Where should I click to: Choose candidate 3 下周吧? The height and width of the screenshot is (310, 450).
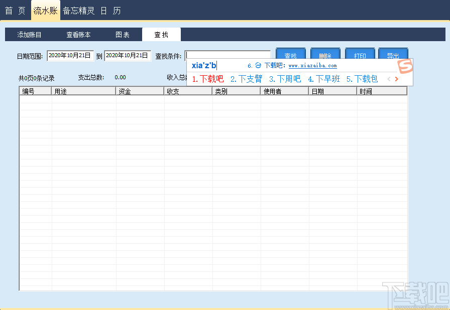coord(285,79)
